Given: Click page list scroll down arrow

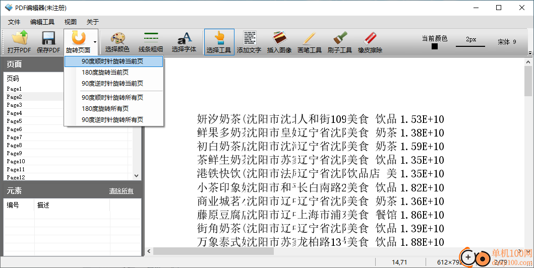Looking at the screenshot, I should [x=137, y=176].
